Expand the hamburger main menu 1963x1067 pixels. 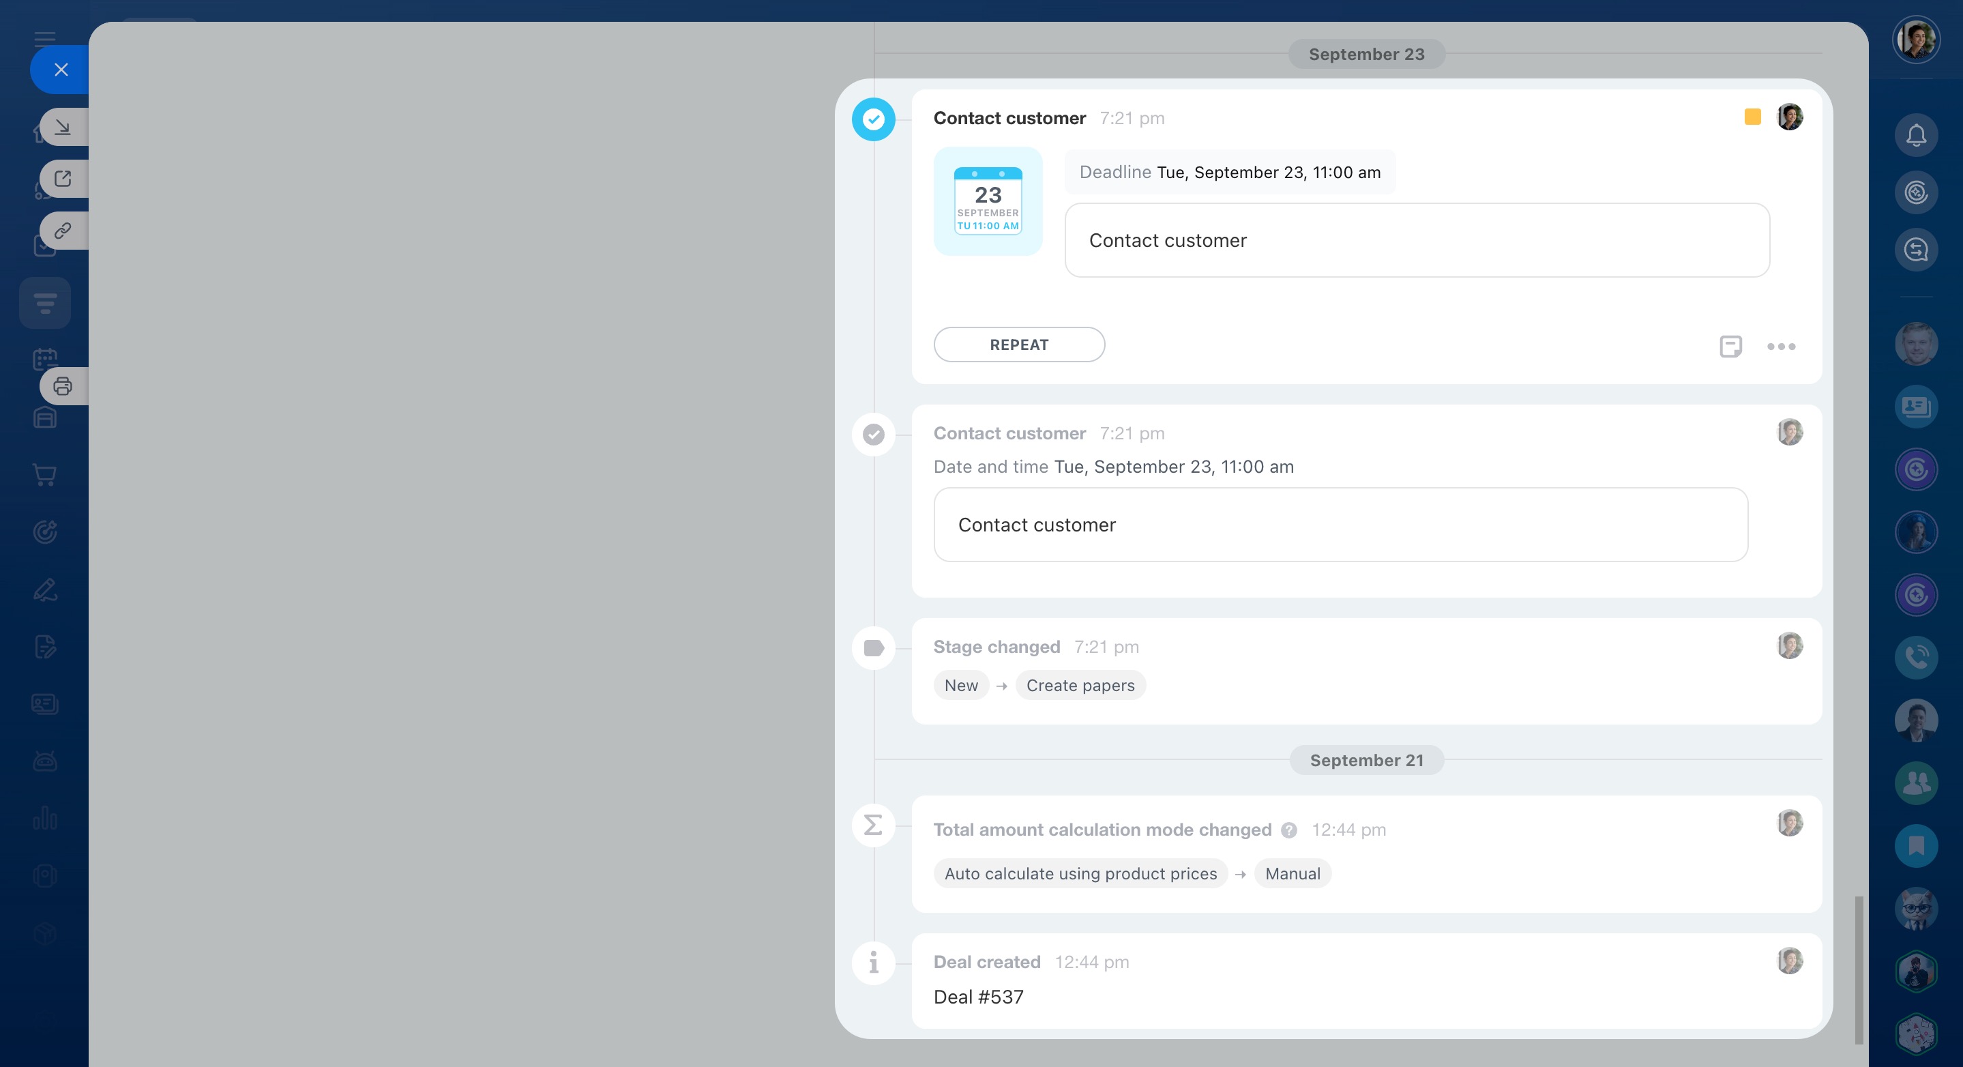click(x=45, y=38)
